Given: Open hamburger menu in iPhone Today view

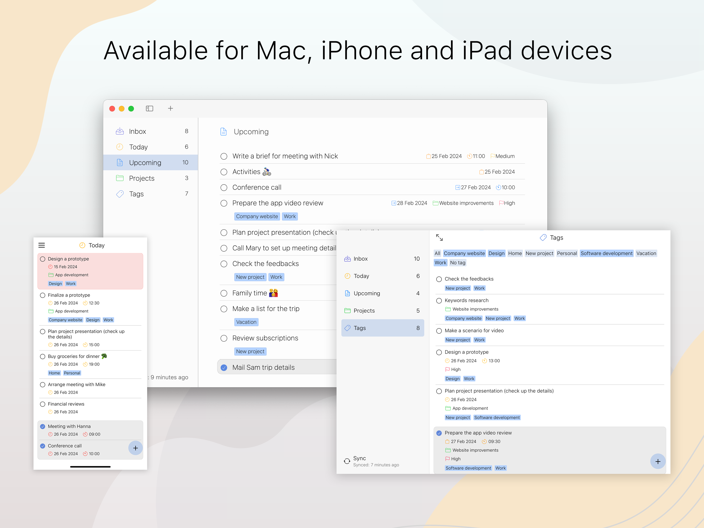Looking at the screenshot, I should tap(42, 245).
